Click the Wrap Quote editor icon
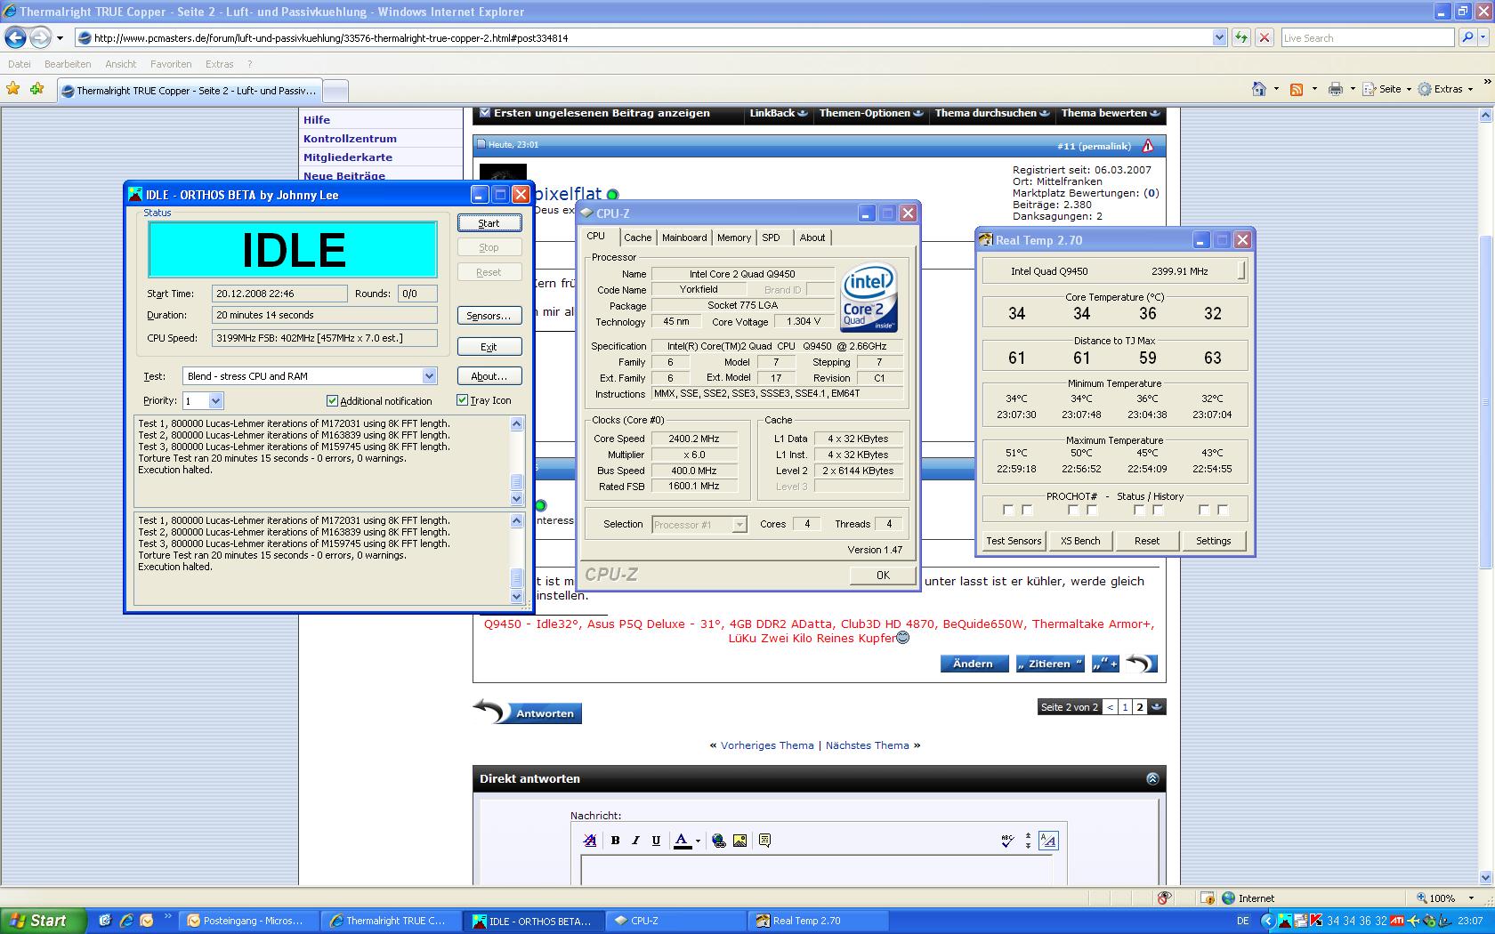Screen dimensions: 1495x934 tap(764, 840)
